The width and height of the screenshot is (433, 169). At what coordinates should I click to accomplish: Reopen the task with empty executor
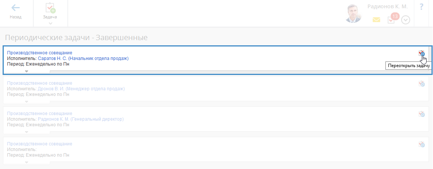click(x=421, y=145)
